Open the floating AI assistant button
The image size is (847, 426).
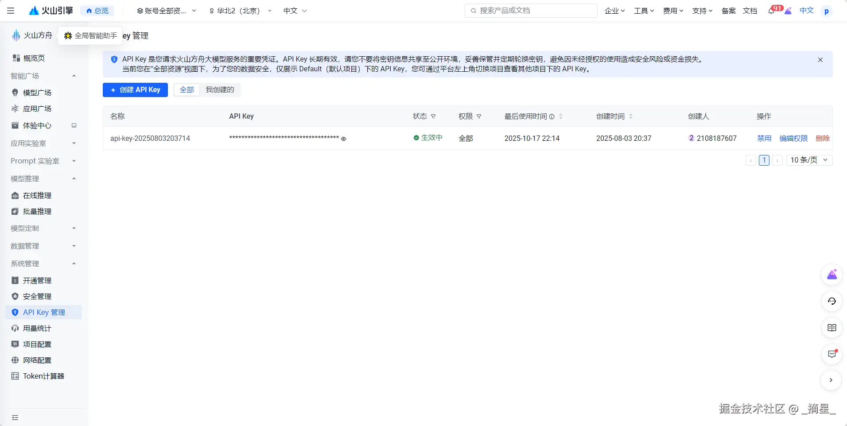[832, 275]
